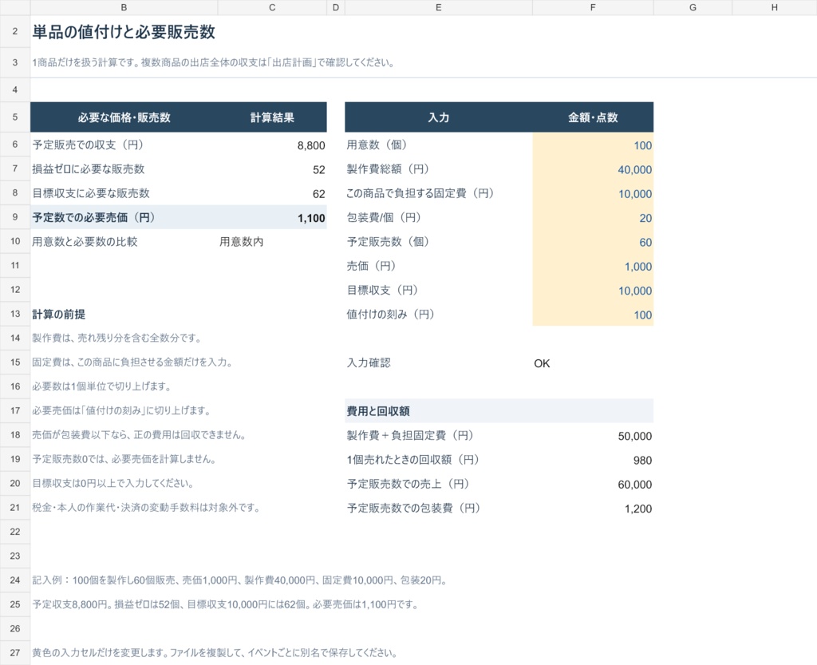Click the row 3 description about 出店計画

(x=213, y=62)
